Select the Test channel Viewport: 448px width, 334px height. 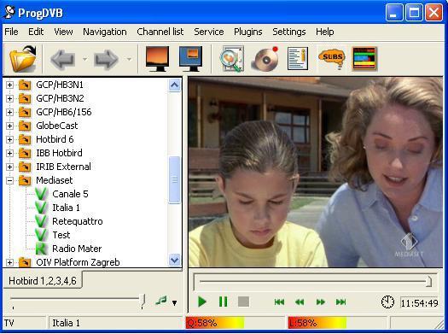(61, 235)
